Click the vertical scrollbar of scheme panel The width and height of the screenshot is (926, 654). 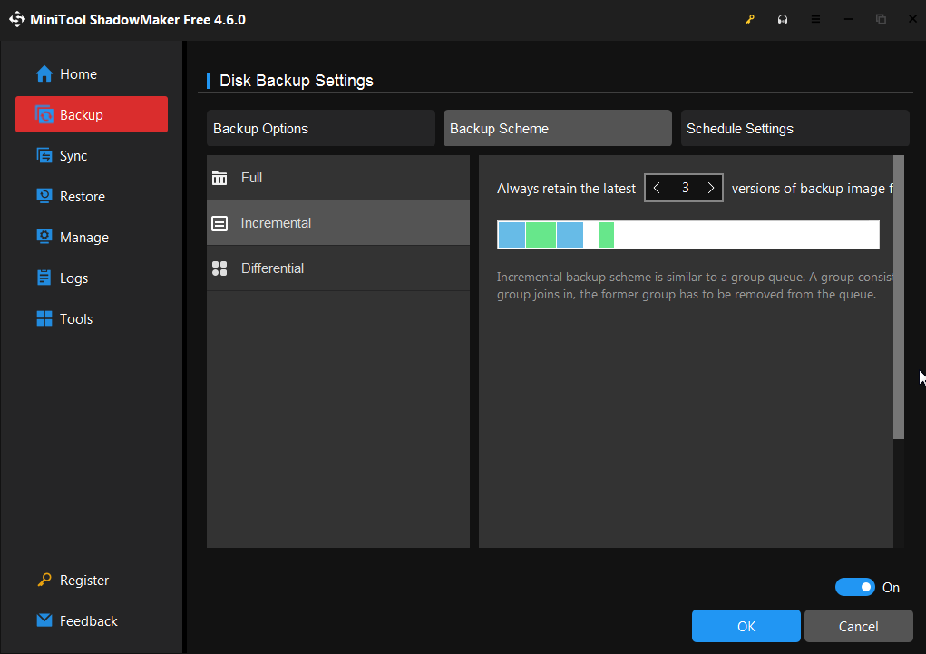899,298
